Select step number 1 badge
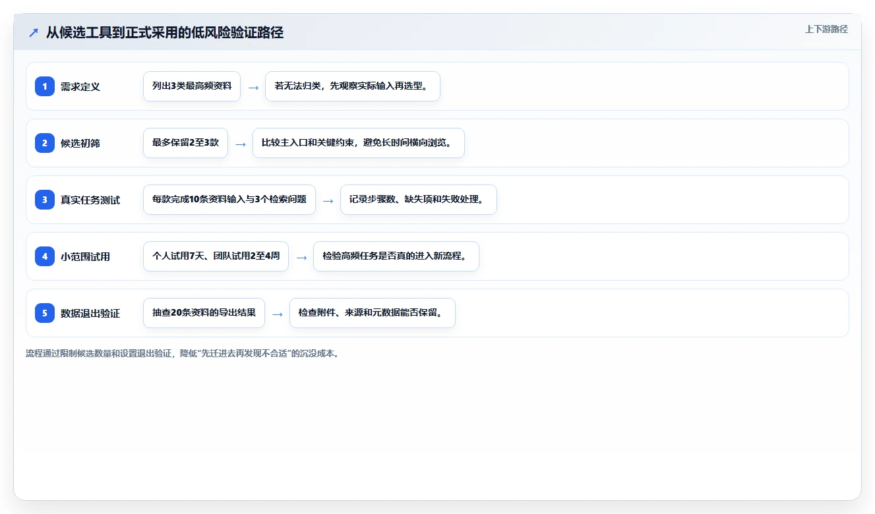Image resolution: width=875 pixels, height=514 pixels. (x=45, y=86)
